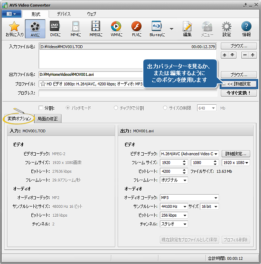Click the 今すぐ変換! convert button
Viewport: 261px width, 264px height.
click(x=239, y=93)
